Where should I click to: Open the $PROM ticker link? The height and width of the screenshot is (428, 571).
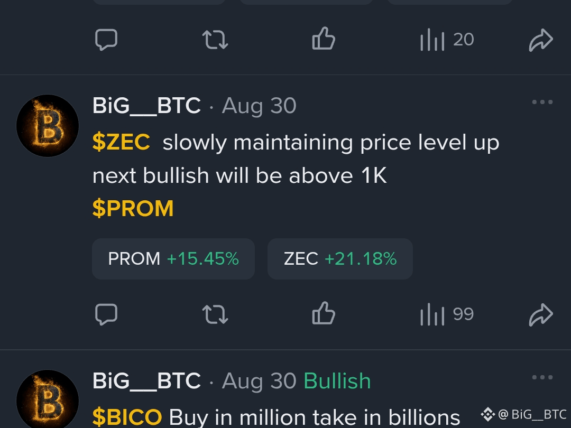[x=133, y=208]
